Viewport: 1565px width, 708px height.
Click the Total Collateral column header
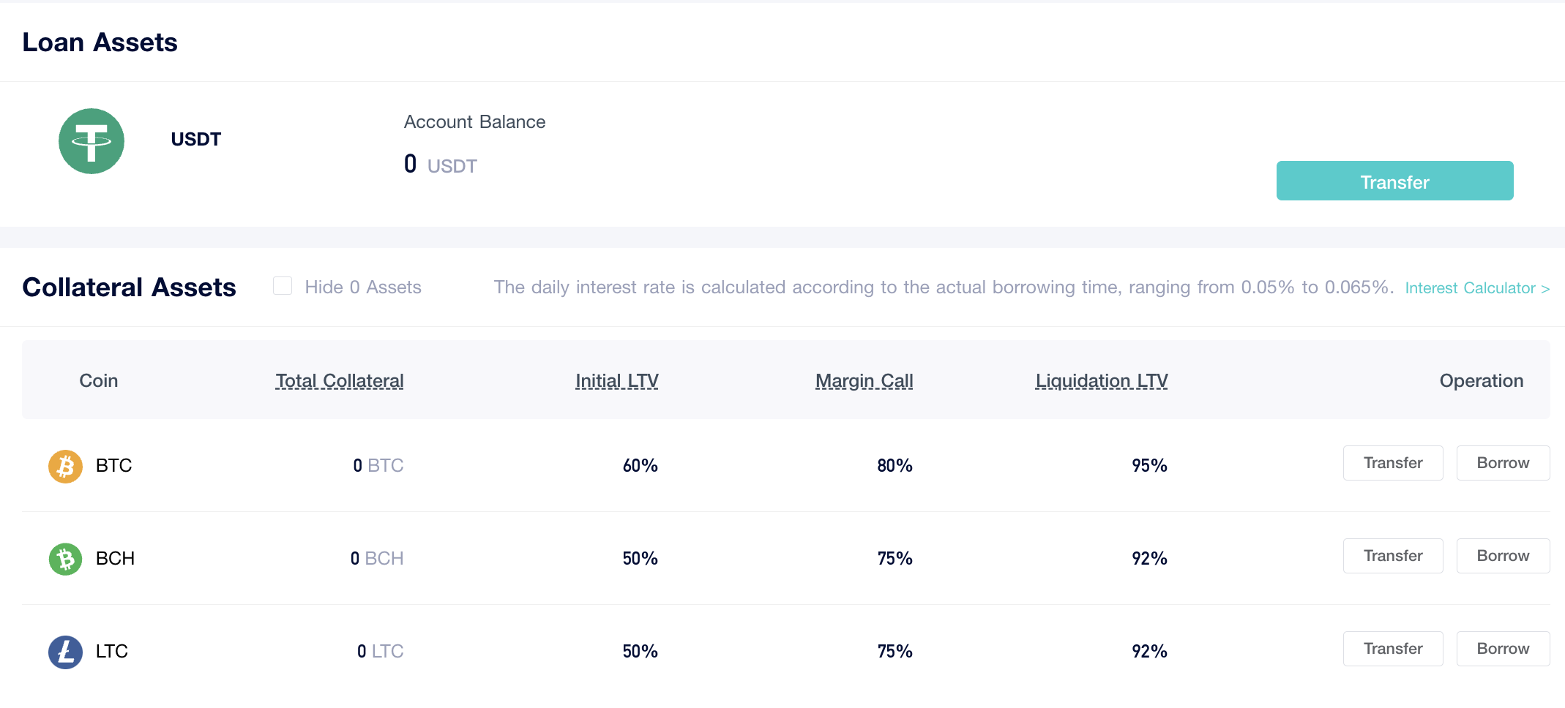(x=340, y=381)
